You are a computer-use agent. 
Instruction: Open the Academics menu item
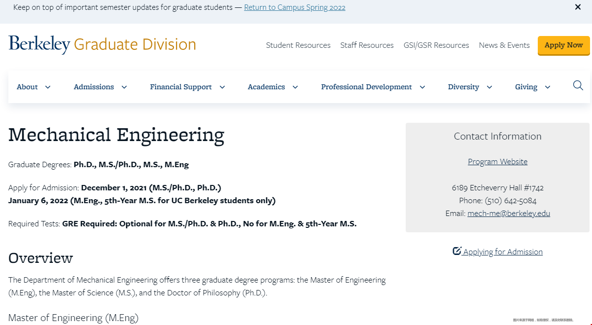coord(266,87)
